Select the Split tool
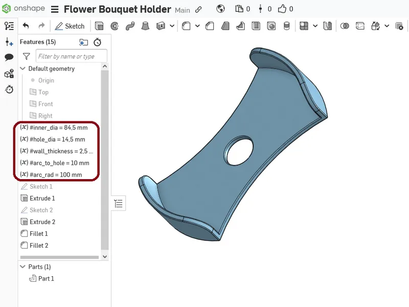The height and width of the screenshot is (307, 409). click(x=360, y=26)
